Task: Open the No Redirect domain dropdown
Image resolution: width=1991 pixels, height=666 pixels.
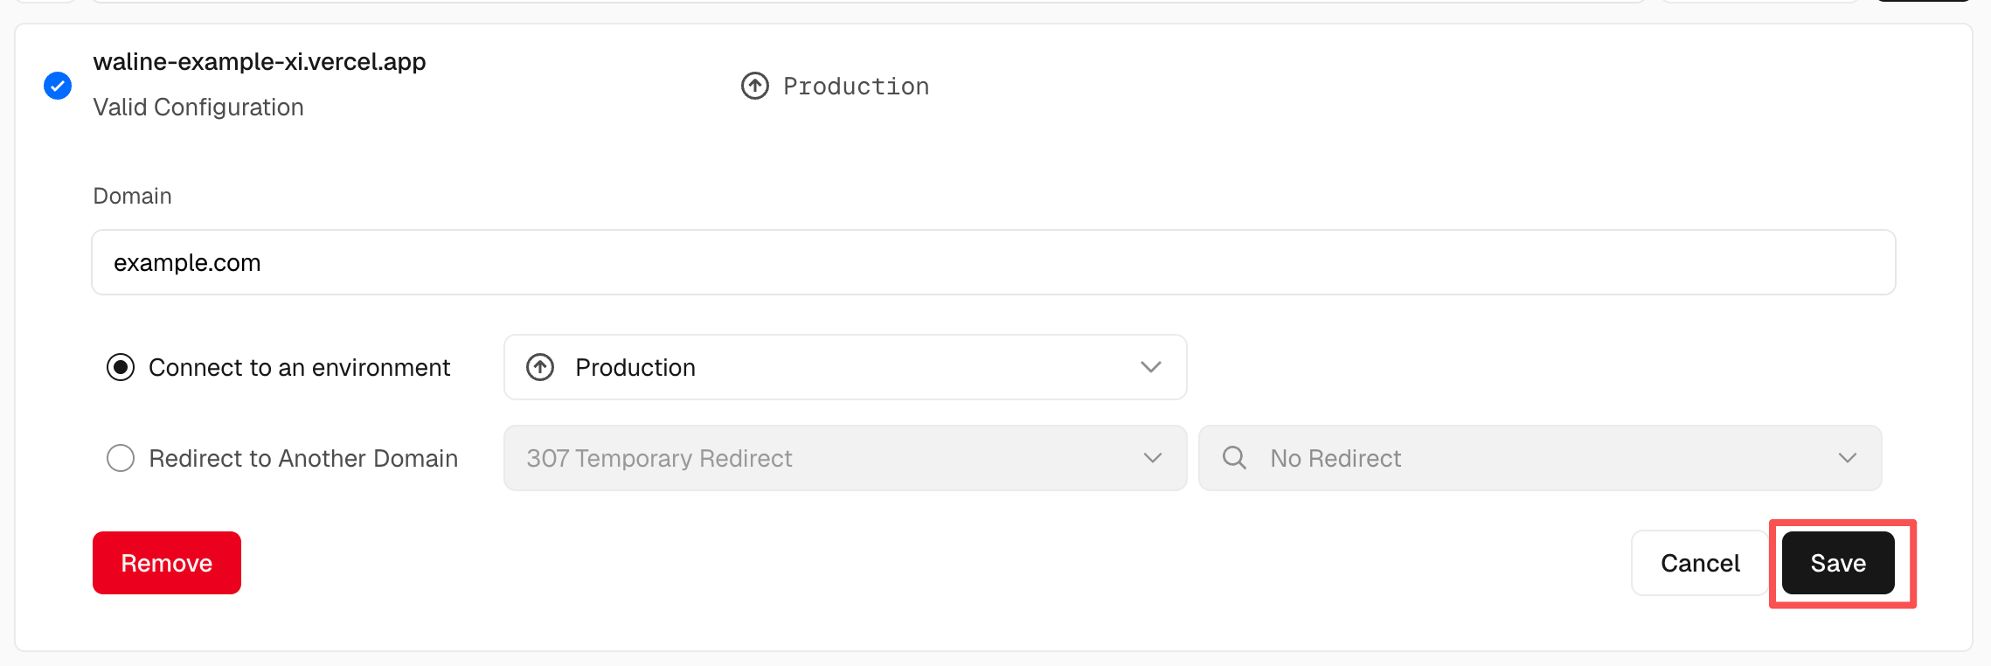Action: pos(1540,458)
